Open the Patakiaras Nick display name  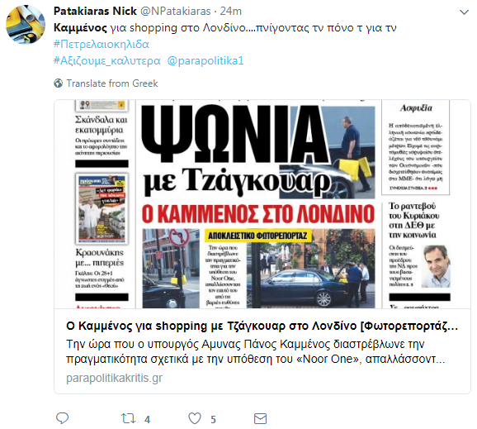(95, 12)
